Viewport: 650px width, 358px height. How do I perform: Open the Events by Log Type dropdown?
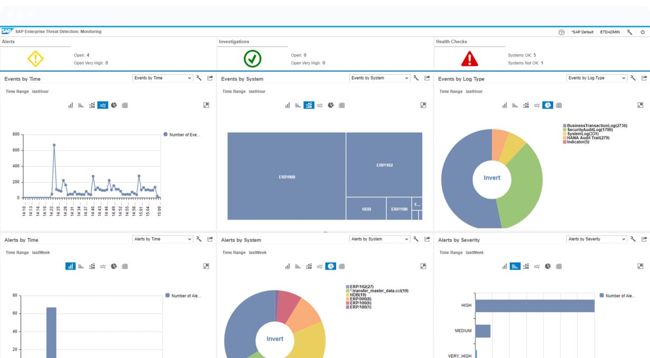[x=597, y=78]
